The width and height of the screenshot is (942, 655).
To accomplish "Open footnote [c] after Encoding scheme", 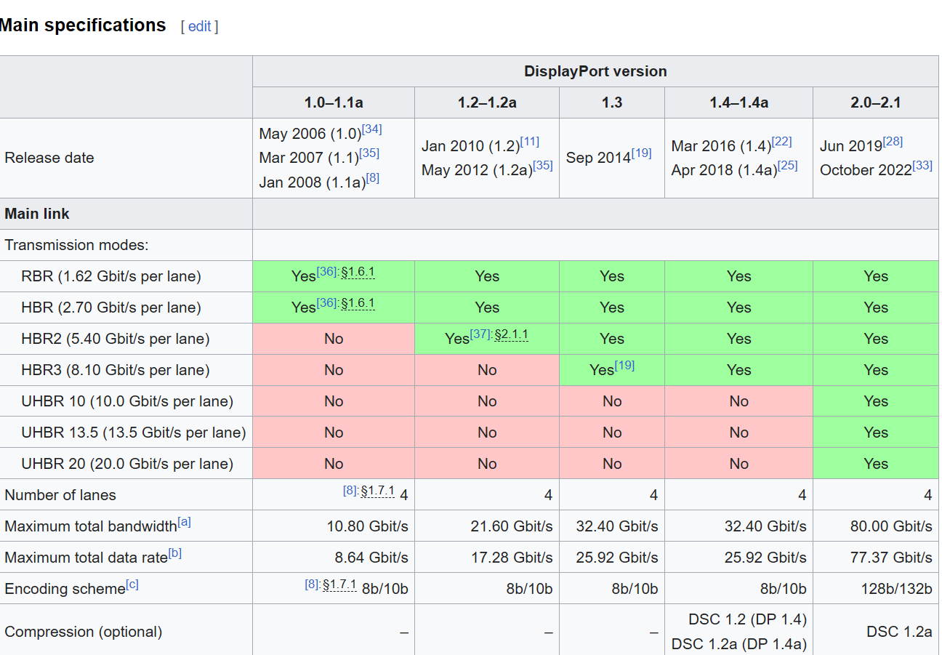I will pos(132,584).
